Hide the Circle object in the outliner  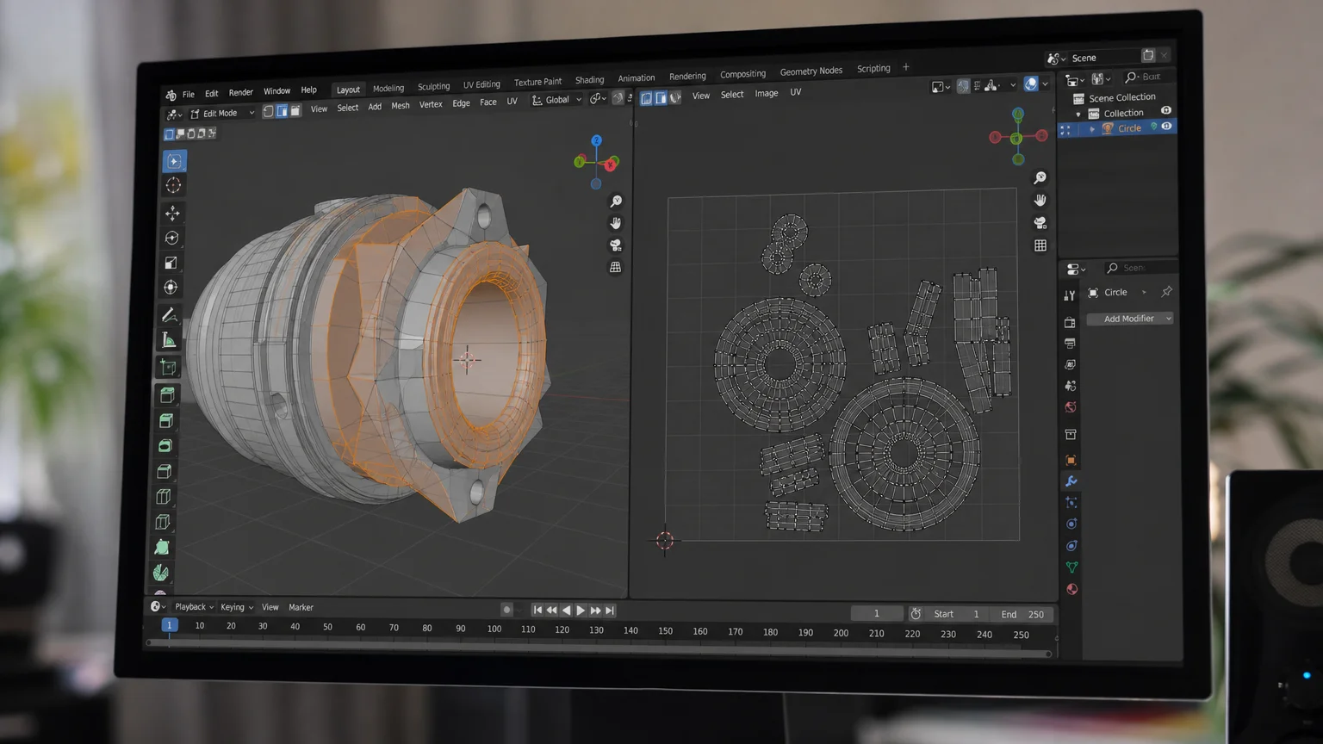[1166, 127]
